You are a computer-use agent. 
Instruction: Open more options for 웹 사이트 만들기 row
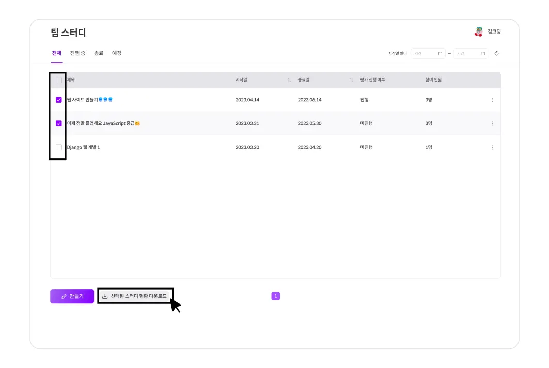click(492, 100)
